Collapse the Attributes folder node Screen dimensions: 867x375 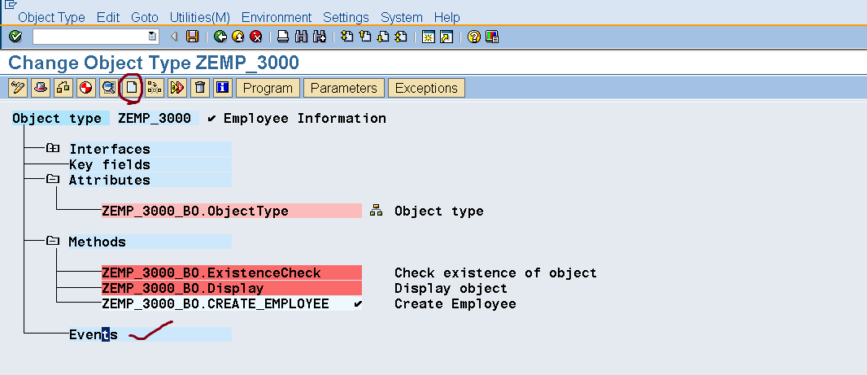53,179
